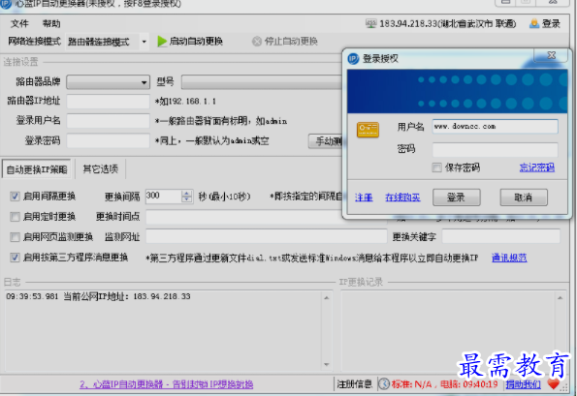Click the 忘记密码 link
577x396 pixels.
coord(537,168)
